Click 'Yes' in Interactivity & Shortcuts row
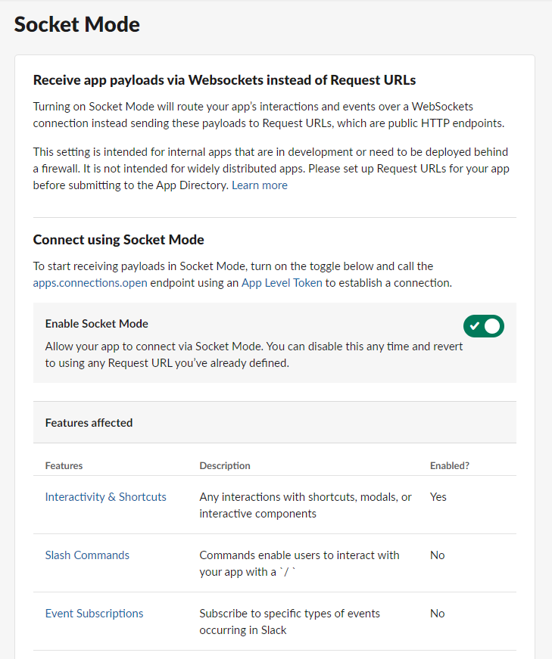552x659 pixels. [x=438, y=497]
